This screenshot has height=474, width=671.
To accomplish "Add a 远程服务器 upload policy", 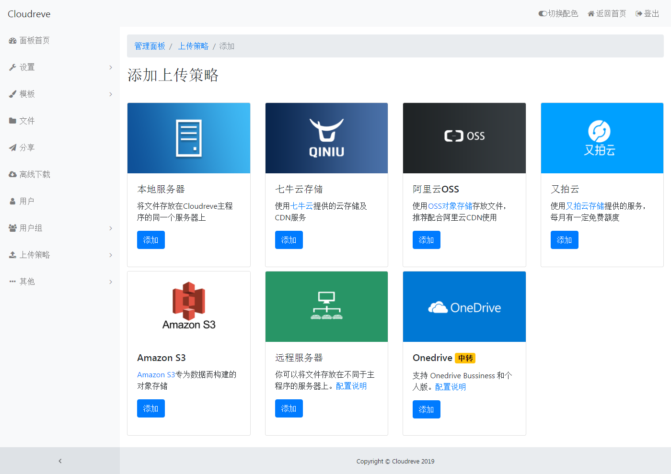I will (289, 408).
